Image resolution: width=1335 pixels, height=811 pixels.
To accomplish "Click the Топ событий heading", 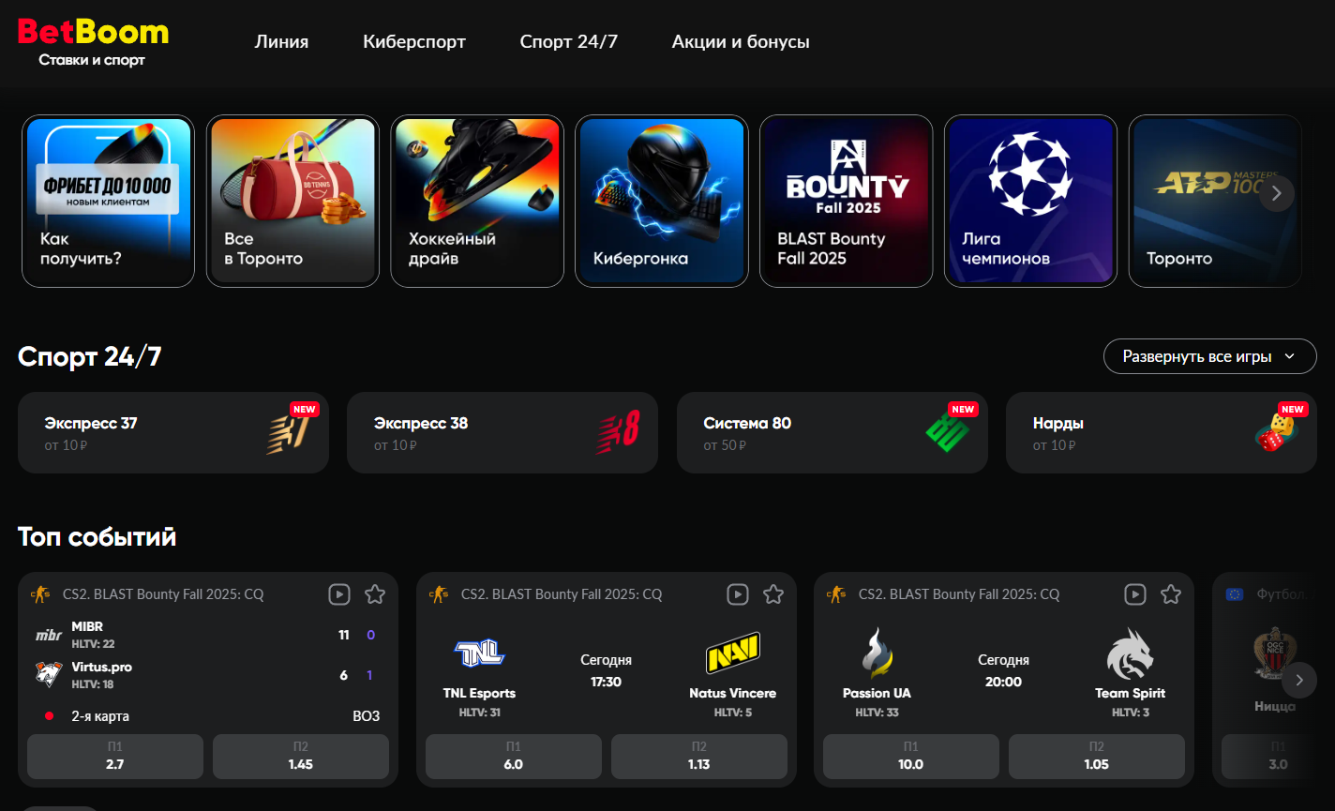I will coord(97,536).
